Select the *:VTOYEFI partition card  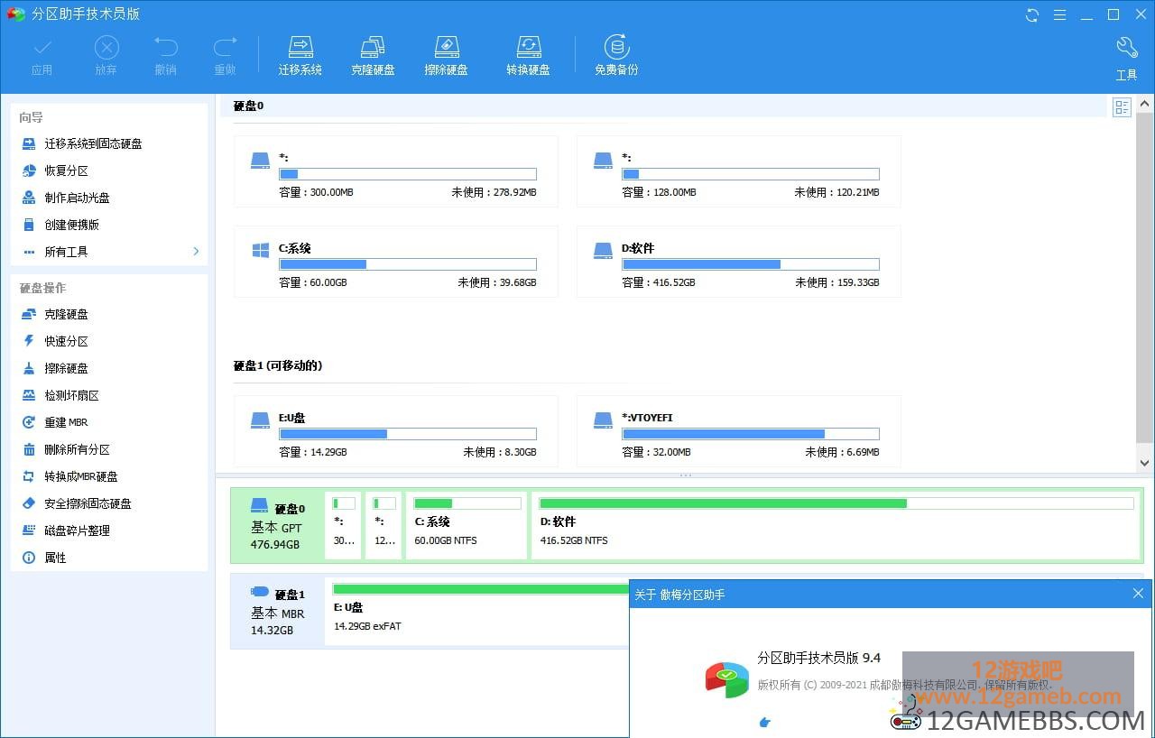coord(738,431)
